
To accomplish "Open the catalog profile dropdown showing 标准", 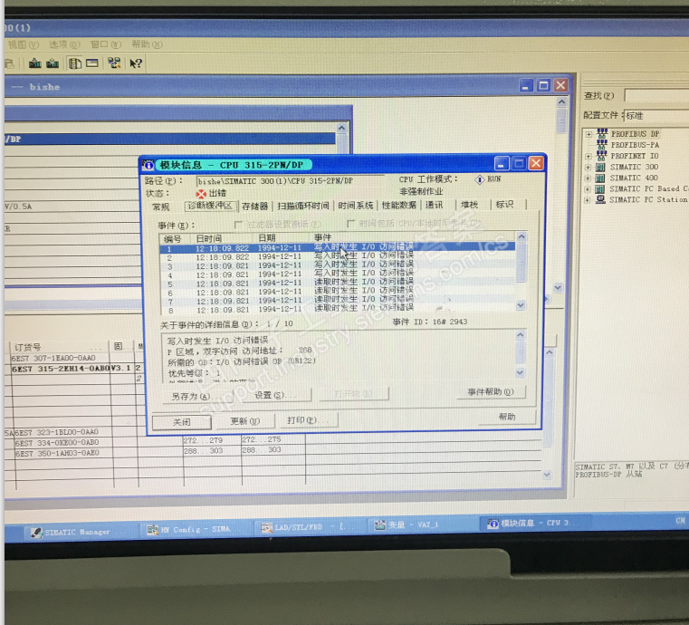I will coord(656,116).
